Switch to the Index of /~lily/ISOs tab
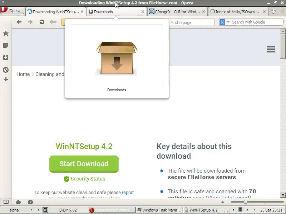Screen dimensions: 286x214 (x=238, y=12)
